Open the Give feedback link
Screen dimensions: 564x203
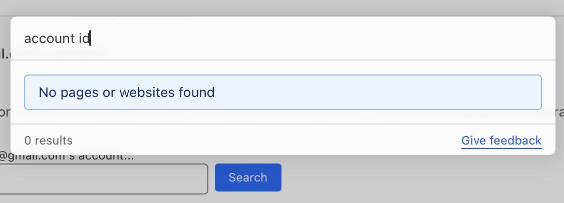pos(501,140)
